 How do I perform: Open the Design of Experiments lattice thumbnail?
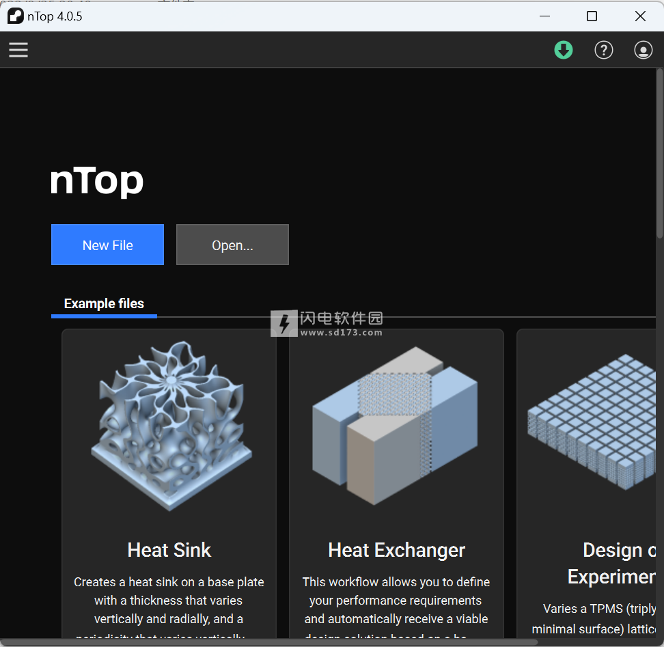pyautogui.click(x=592, y=422)
